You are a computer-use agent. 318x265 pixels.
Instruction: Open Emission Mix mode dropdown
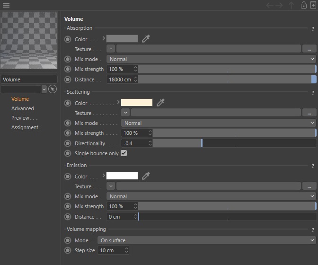coord(211,196)
